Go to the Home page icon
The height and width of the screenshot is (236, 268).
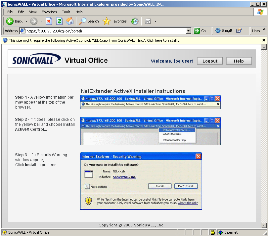pos(70,21)
